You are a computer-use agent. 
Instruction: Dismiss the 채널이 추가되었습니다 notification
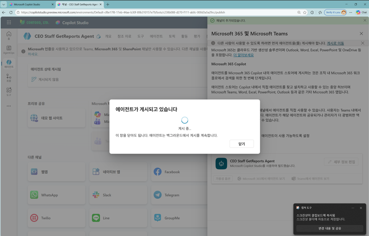[x=365, y=20]
